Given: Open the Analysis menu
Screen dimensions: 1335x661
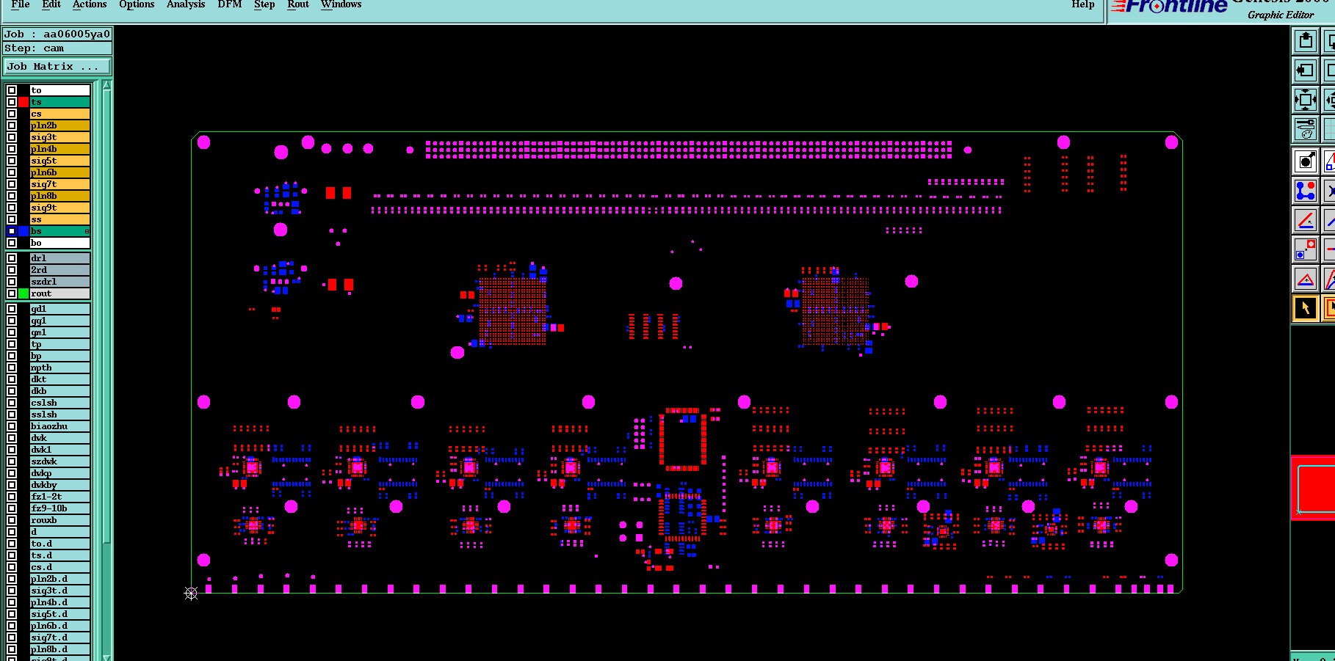Looking at the screenshot, I should tap(186, 4).
